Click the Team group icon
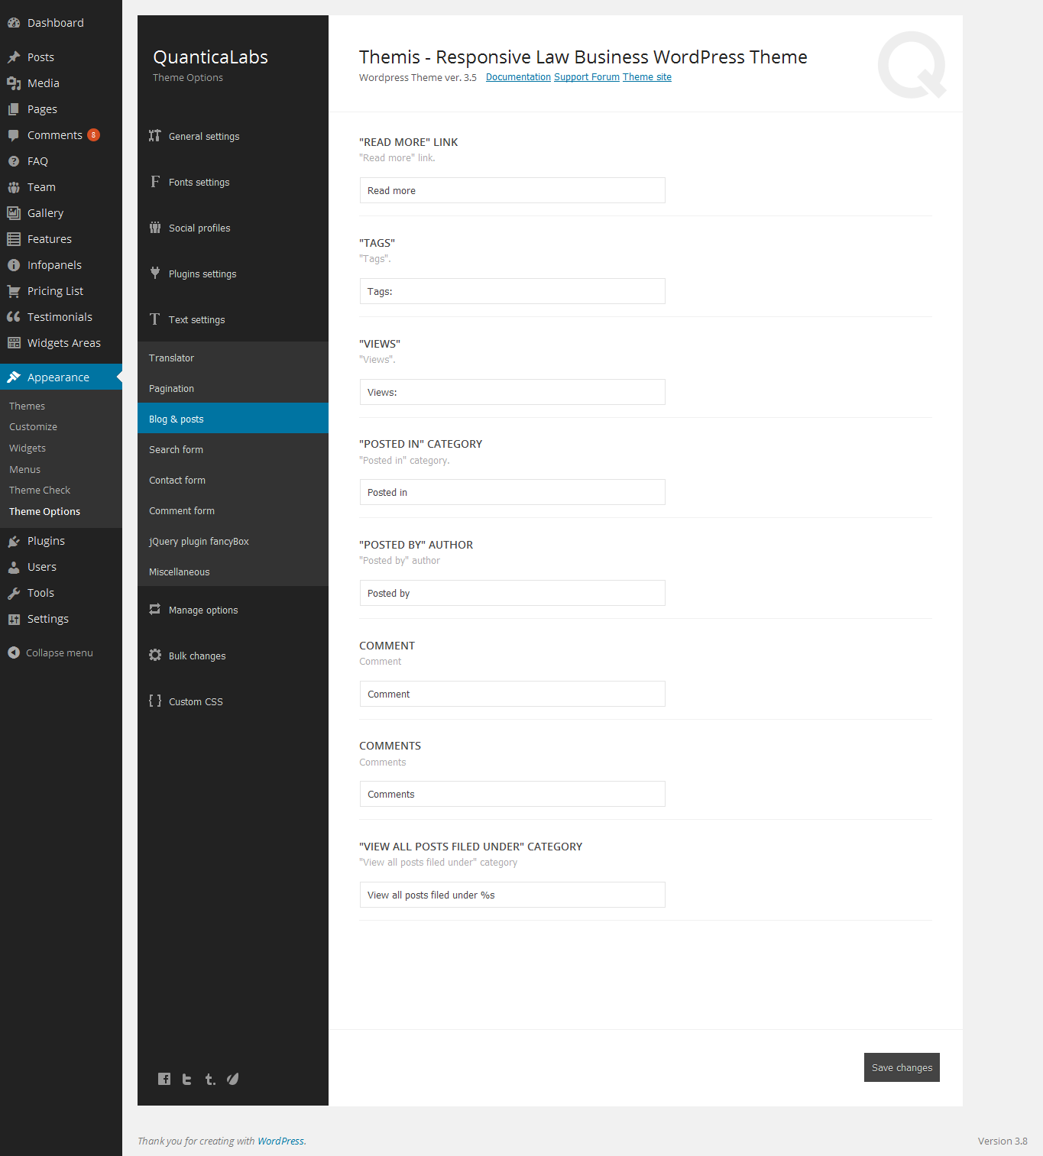Screen dimensions: 1043x1156 point(14,187)
